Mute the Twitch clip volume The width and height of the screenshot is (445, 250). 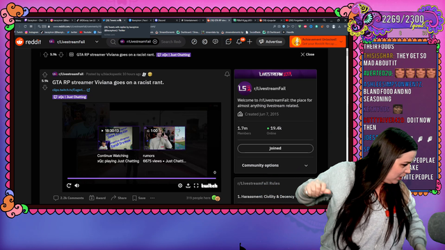click(x=77, y=185)
